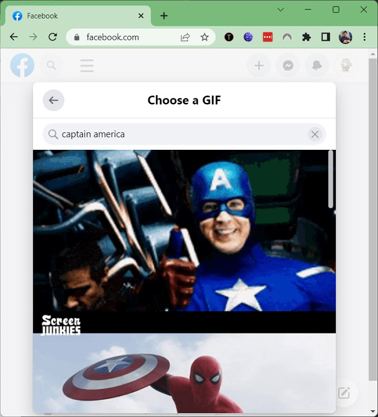The height and width of the screenshot is (417, 378).
Task: Open Facebook search icon in header
Action: [x=52, y=65]
